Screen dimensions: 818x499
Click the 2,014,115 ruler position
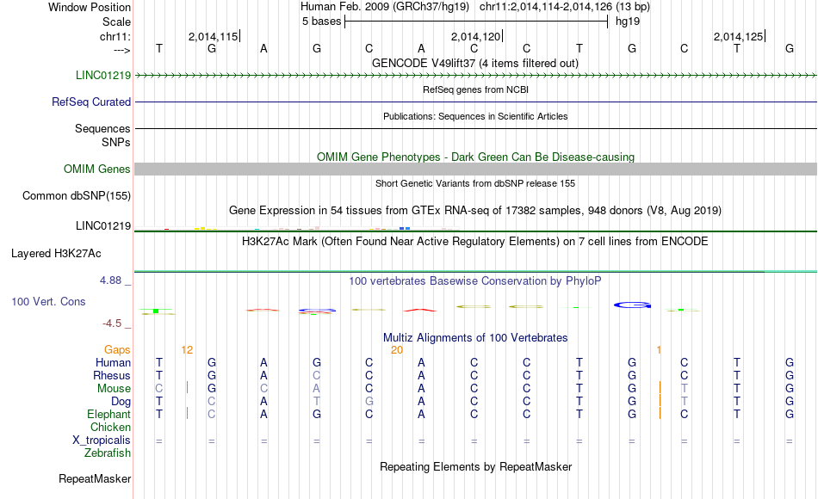pyautogui.click(x=213, y=36)
